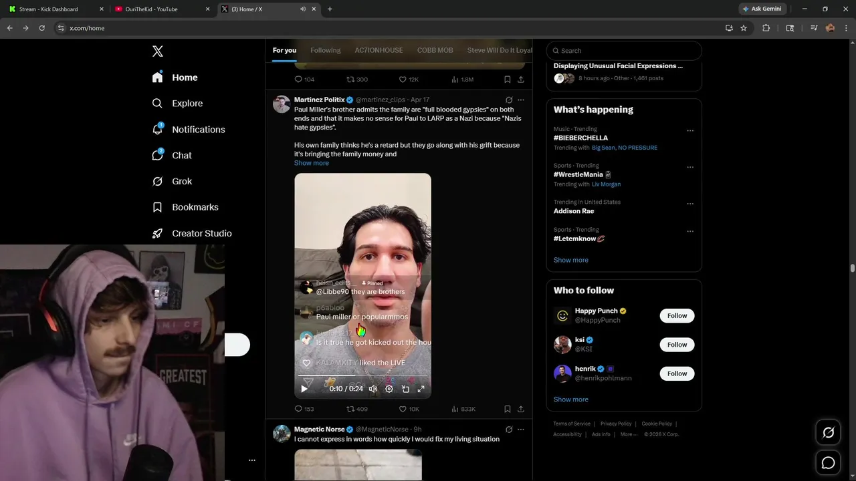Image resolution: width=856 pixels, height=481 pixels.
Task: Click the video progress bar
Action: [362, 376]
